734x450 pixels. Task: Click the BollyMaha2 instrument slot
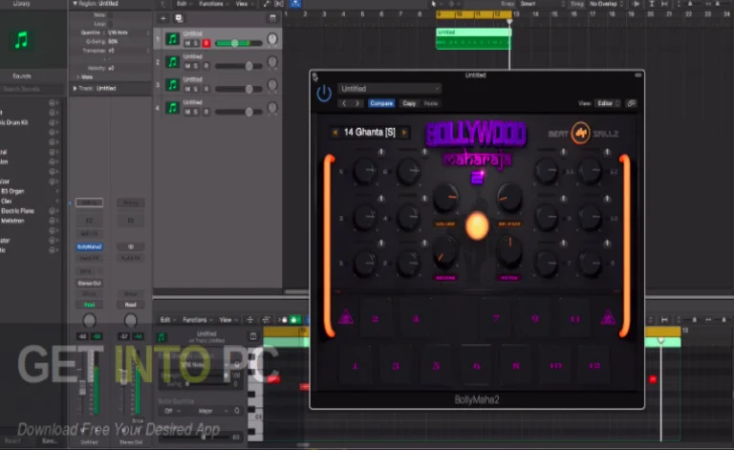tap(90, 246)
